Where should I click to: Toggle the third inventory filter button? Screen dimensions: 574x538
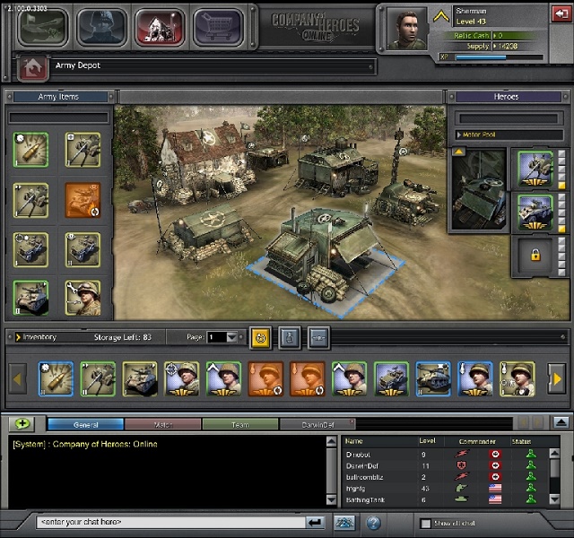[x=318, y=337]
